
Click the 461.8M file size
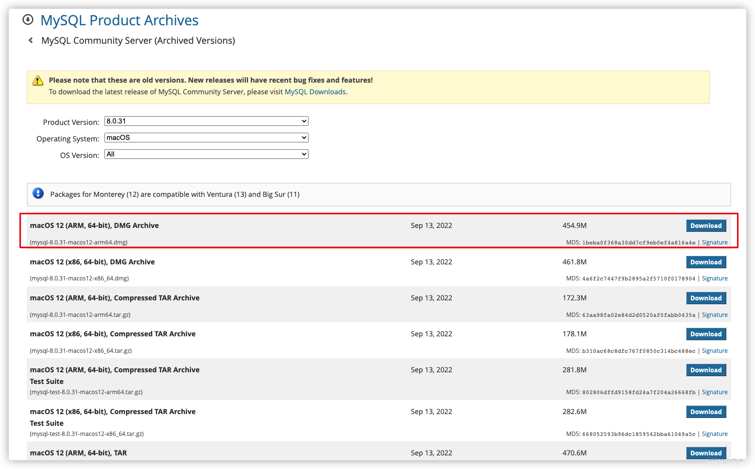click(x=574, y=262)
